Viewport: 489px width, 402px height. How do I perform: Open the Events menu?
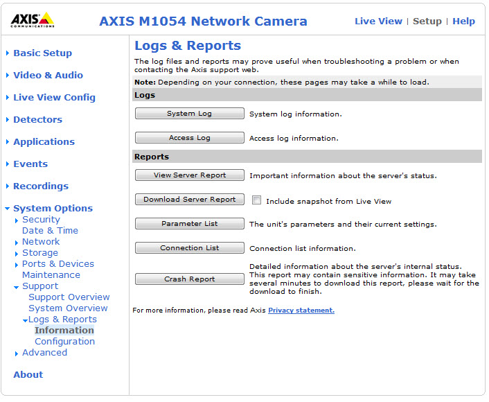point(30,164)
